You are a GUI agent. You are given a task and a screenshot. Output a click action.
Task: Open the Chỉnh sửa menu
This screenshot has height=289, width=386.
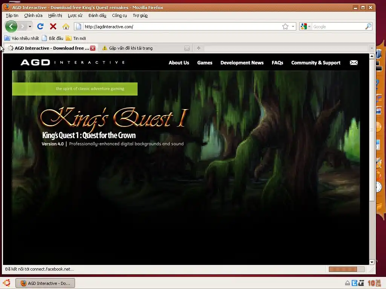[x=33, y=15]
